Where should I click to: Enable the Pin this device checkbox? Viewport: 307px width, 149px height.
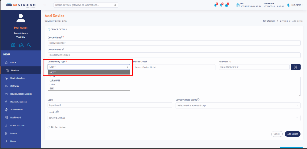(x=49, y=127)
